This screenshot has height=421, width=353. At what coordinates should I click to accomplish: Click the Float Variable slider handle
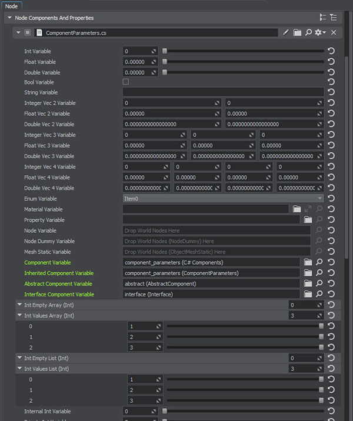coord(165,62)
